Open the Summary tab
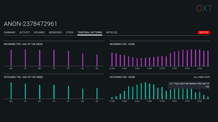 10,33
